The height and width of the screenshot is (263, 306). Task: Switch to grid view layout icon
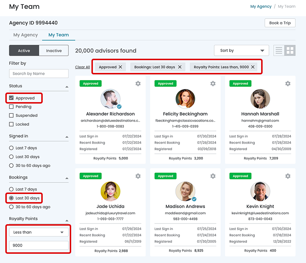click(290, 51)
